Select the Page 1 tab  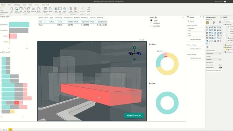[5, 130]
